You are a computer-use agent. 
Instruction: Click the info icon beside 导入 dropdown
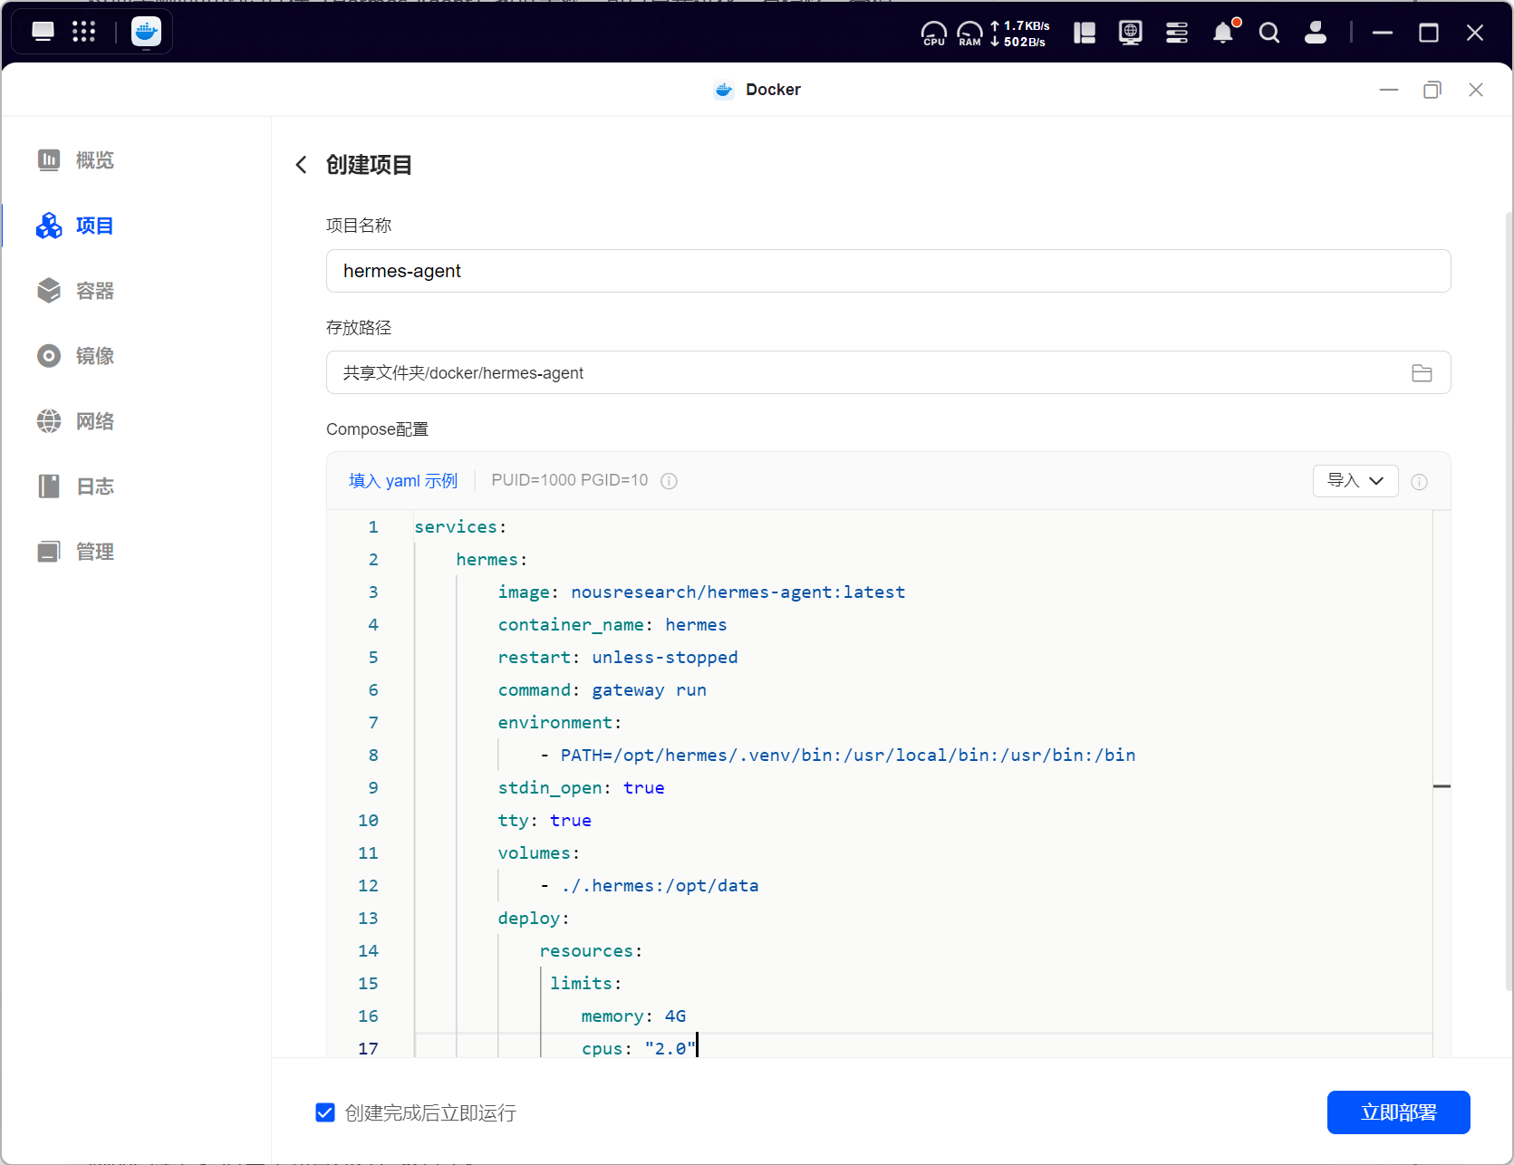1419,482
